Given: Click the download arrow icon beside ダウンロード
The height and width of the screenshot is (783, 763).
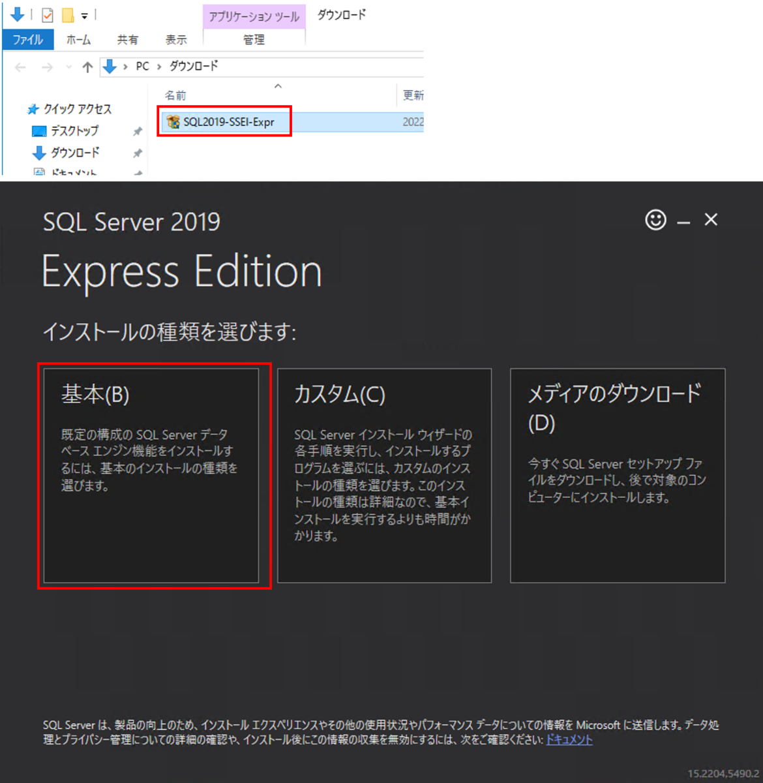Looking at the screenshot, I should pos(39,153).
